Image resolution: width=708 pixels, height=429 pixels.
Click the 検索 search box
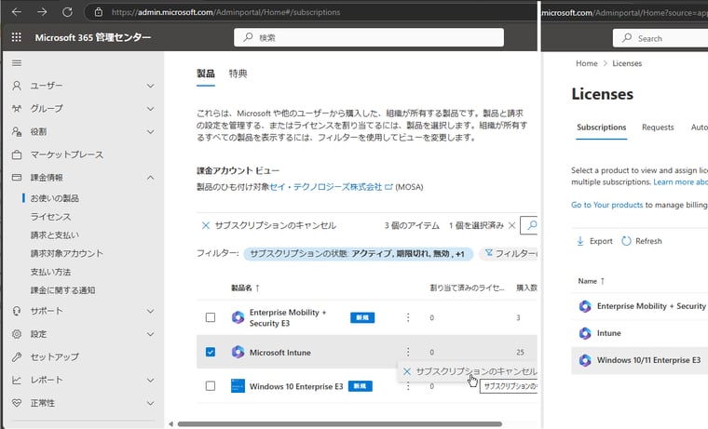click(369, 37)
